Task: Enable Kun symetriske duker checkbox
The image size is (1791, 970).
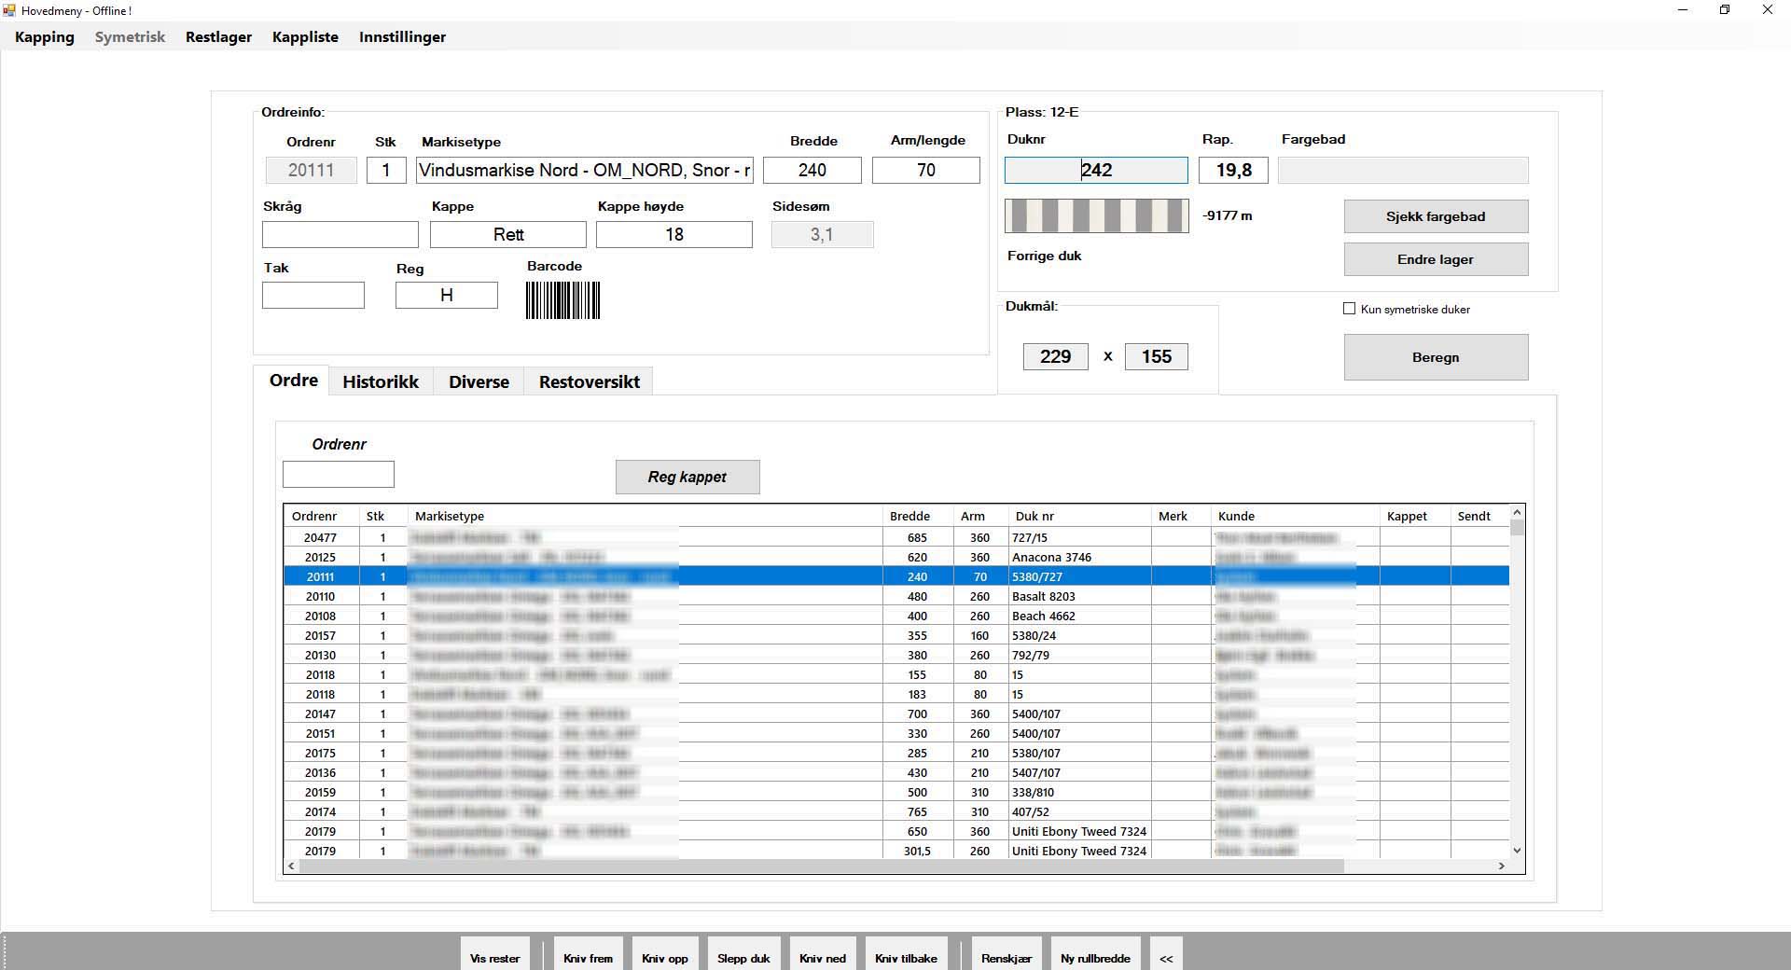Action: tap(1349, 309)
